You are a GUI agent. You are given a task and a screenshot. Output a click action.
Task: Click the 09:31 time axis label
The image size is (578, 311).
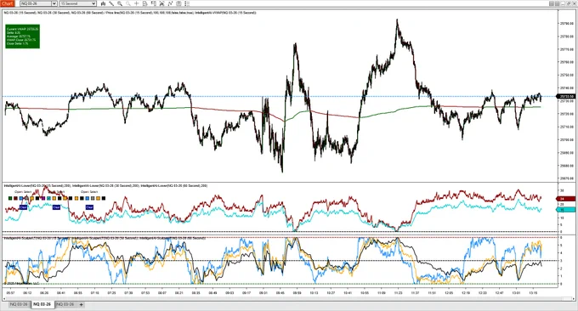[x=263, y=293]
